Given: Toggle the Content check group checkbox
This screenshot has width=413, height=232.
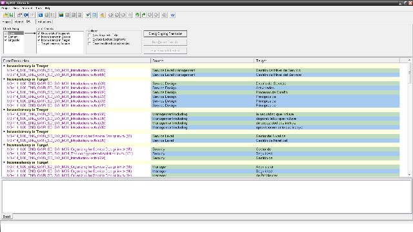Looking at the screenshot, I should pos(6,37).
